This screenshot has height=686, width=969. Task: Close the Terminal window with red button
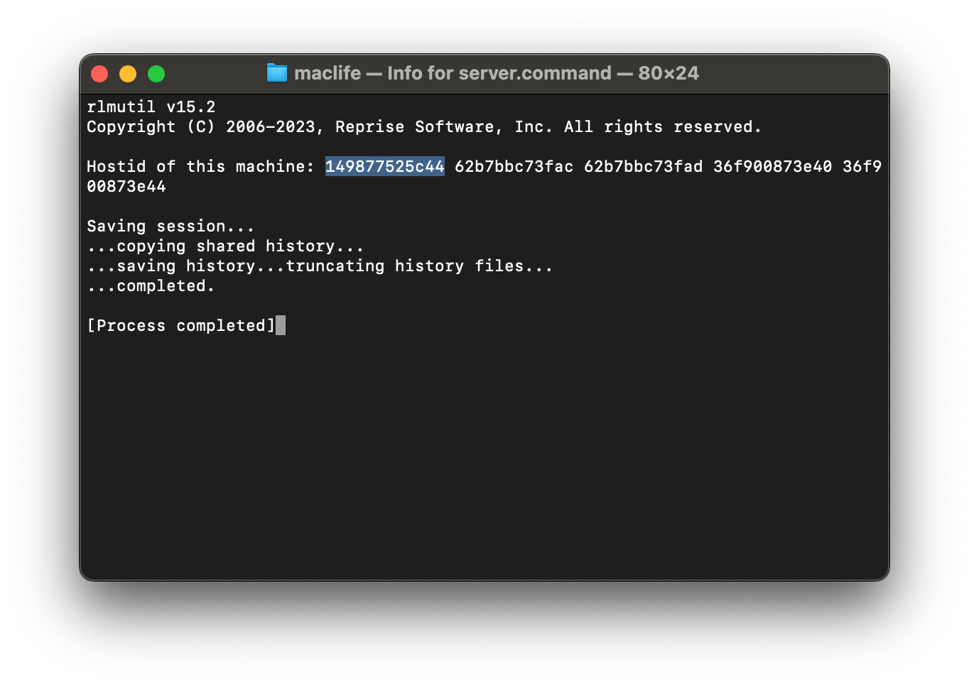[x=99, y=74]
